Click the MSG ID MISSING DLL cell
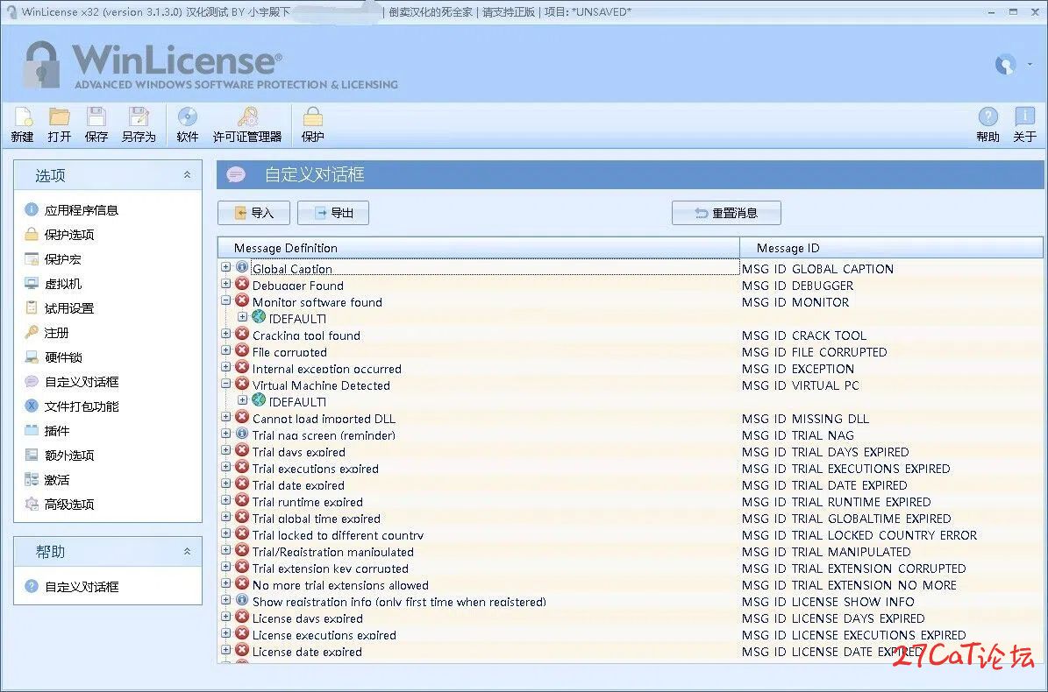 (x=805, y=419)
